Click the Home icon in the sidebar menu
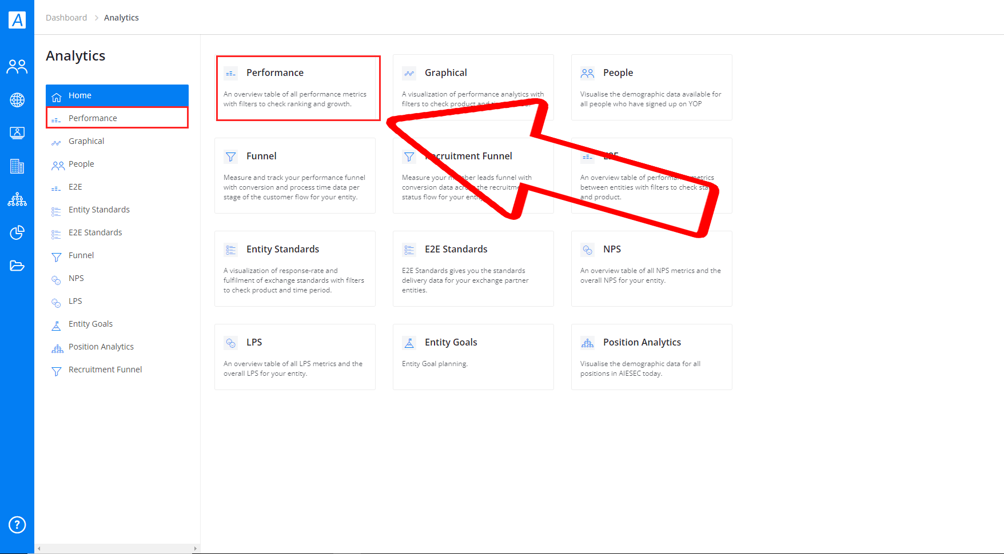The width and height of the screenshot is (1004, 554). pos(57,95)
